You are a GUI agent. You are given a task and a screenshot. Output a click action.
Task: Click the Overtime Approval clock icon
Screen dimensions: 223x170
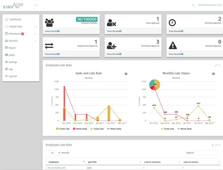tap(172, 23)
